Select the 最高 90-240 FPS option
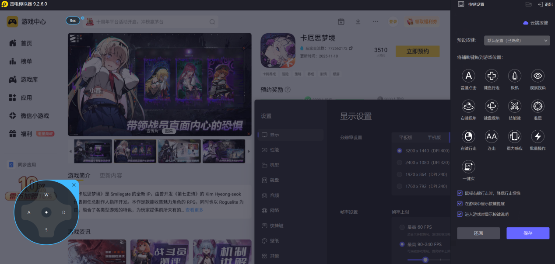Image resolution: width=555 pixels, height=264 pixels. [402, 244]
